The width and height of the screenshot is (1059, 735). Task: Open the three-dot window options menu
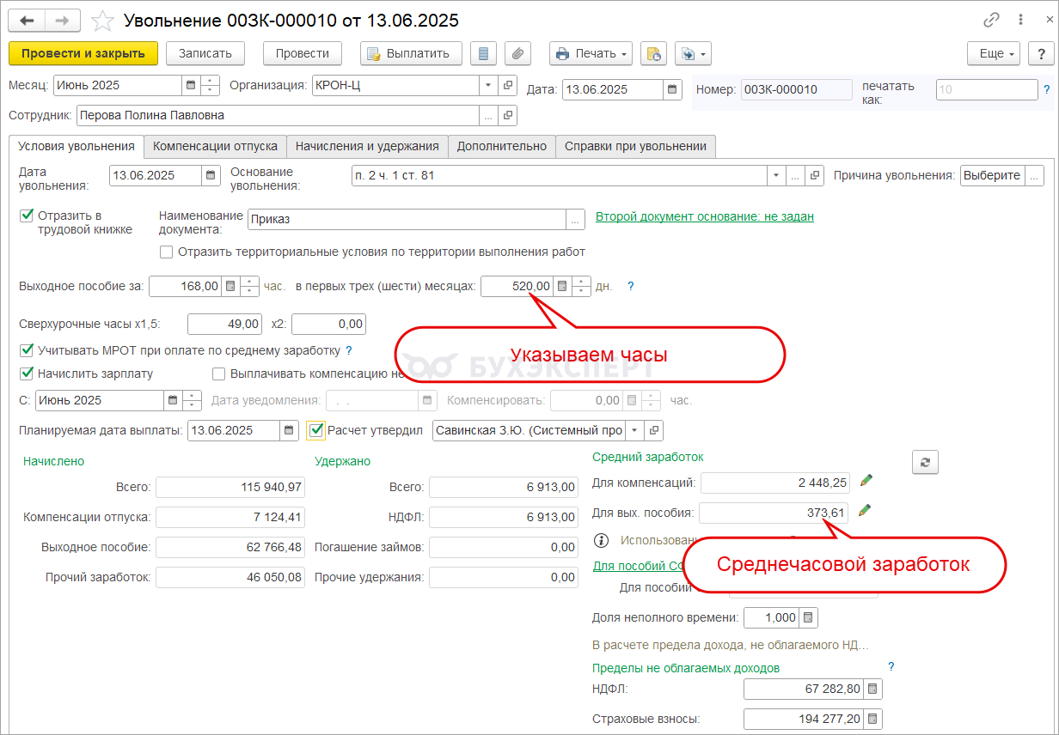tap(1019, 20)
